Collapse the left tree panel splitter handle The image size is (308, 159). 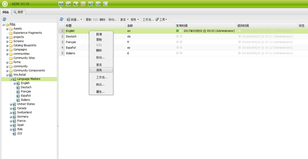pyautogui.click(x=58, y=126)
